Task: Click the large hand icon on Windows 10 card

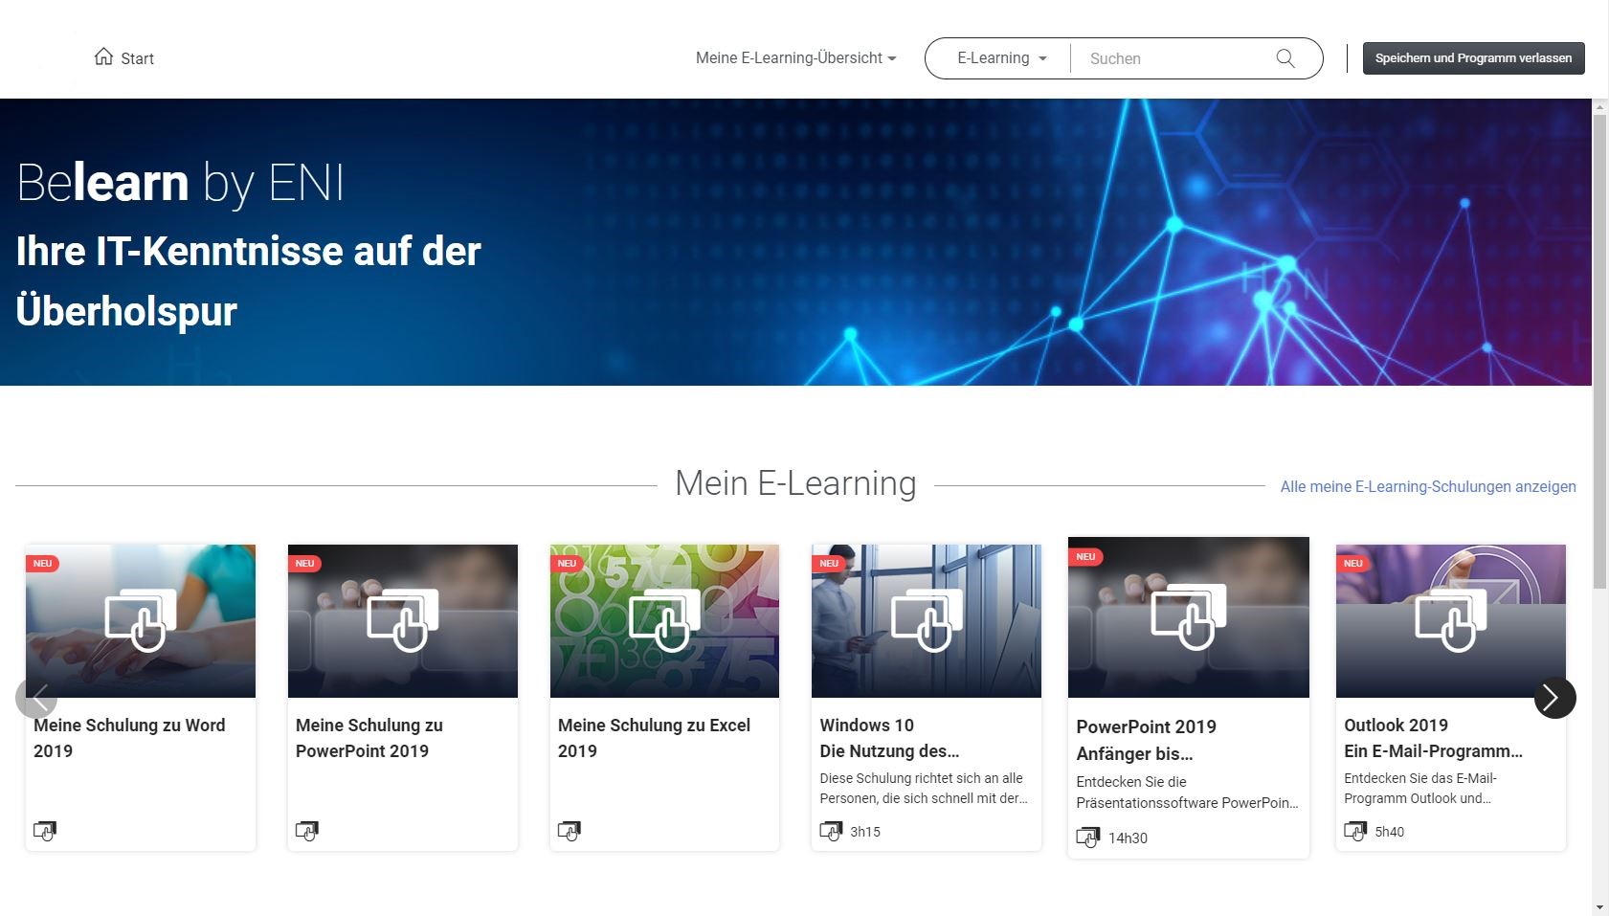Action: tap(927, 620)
